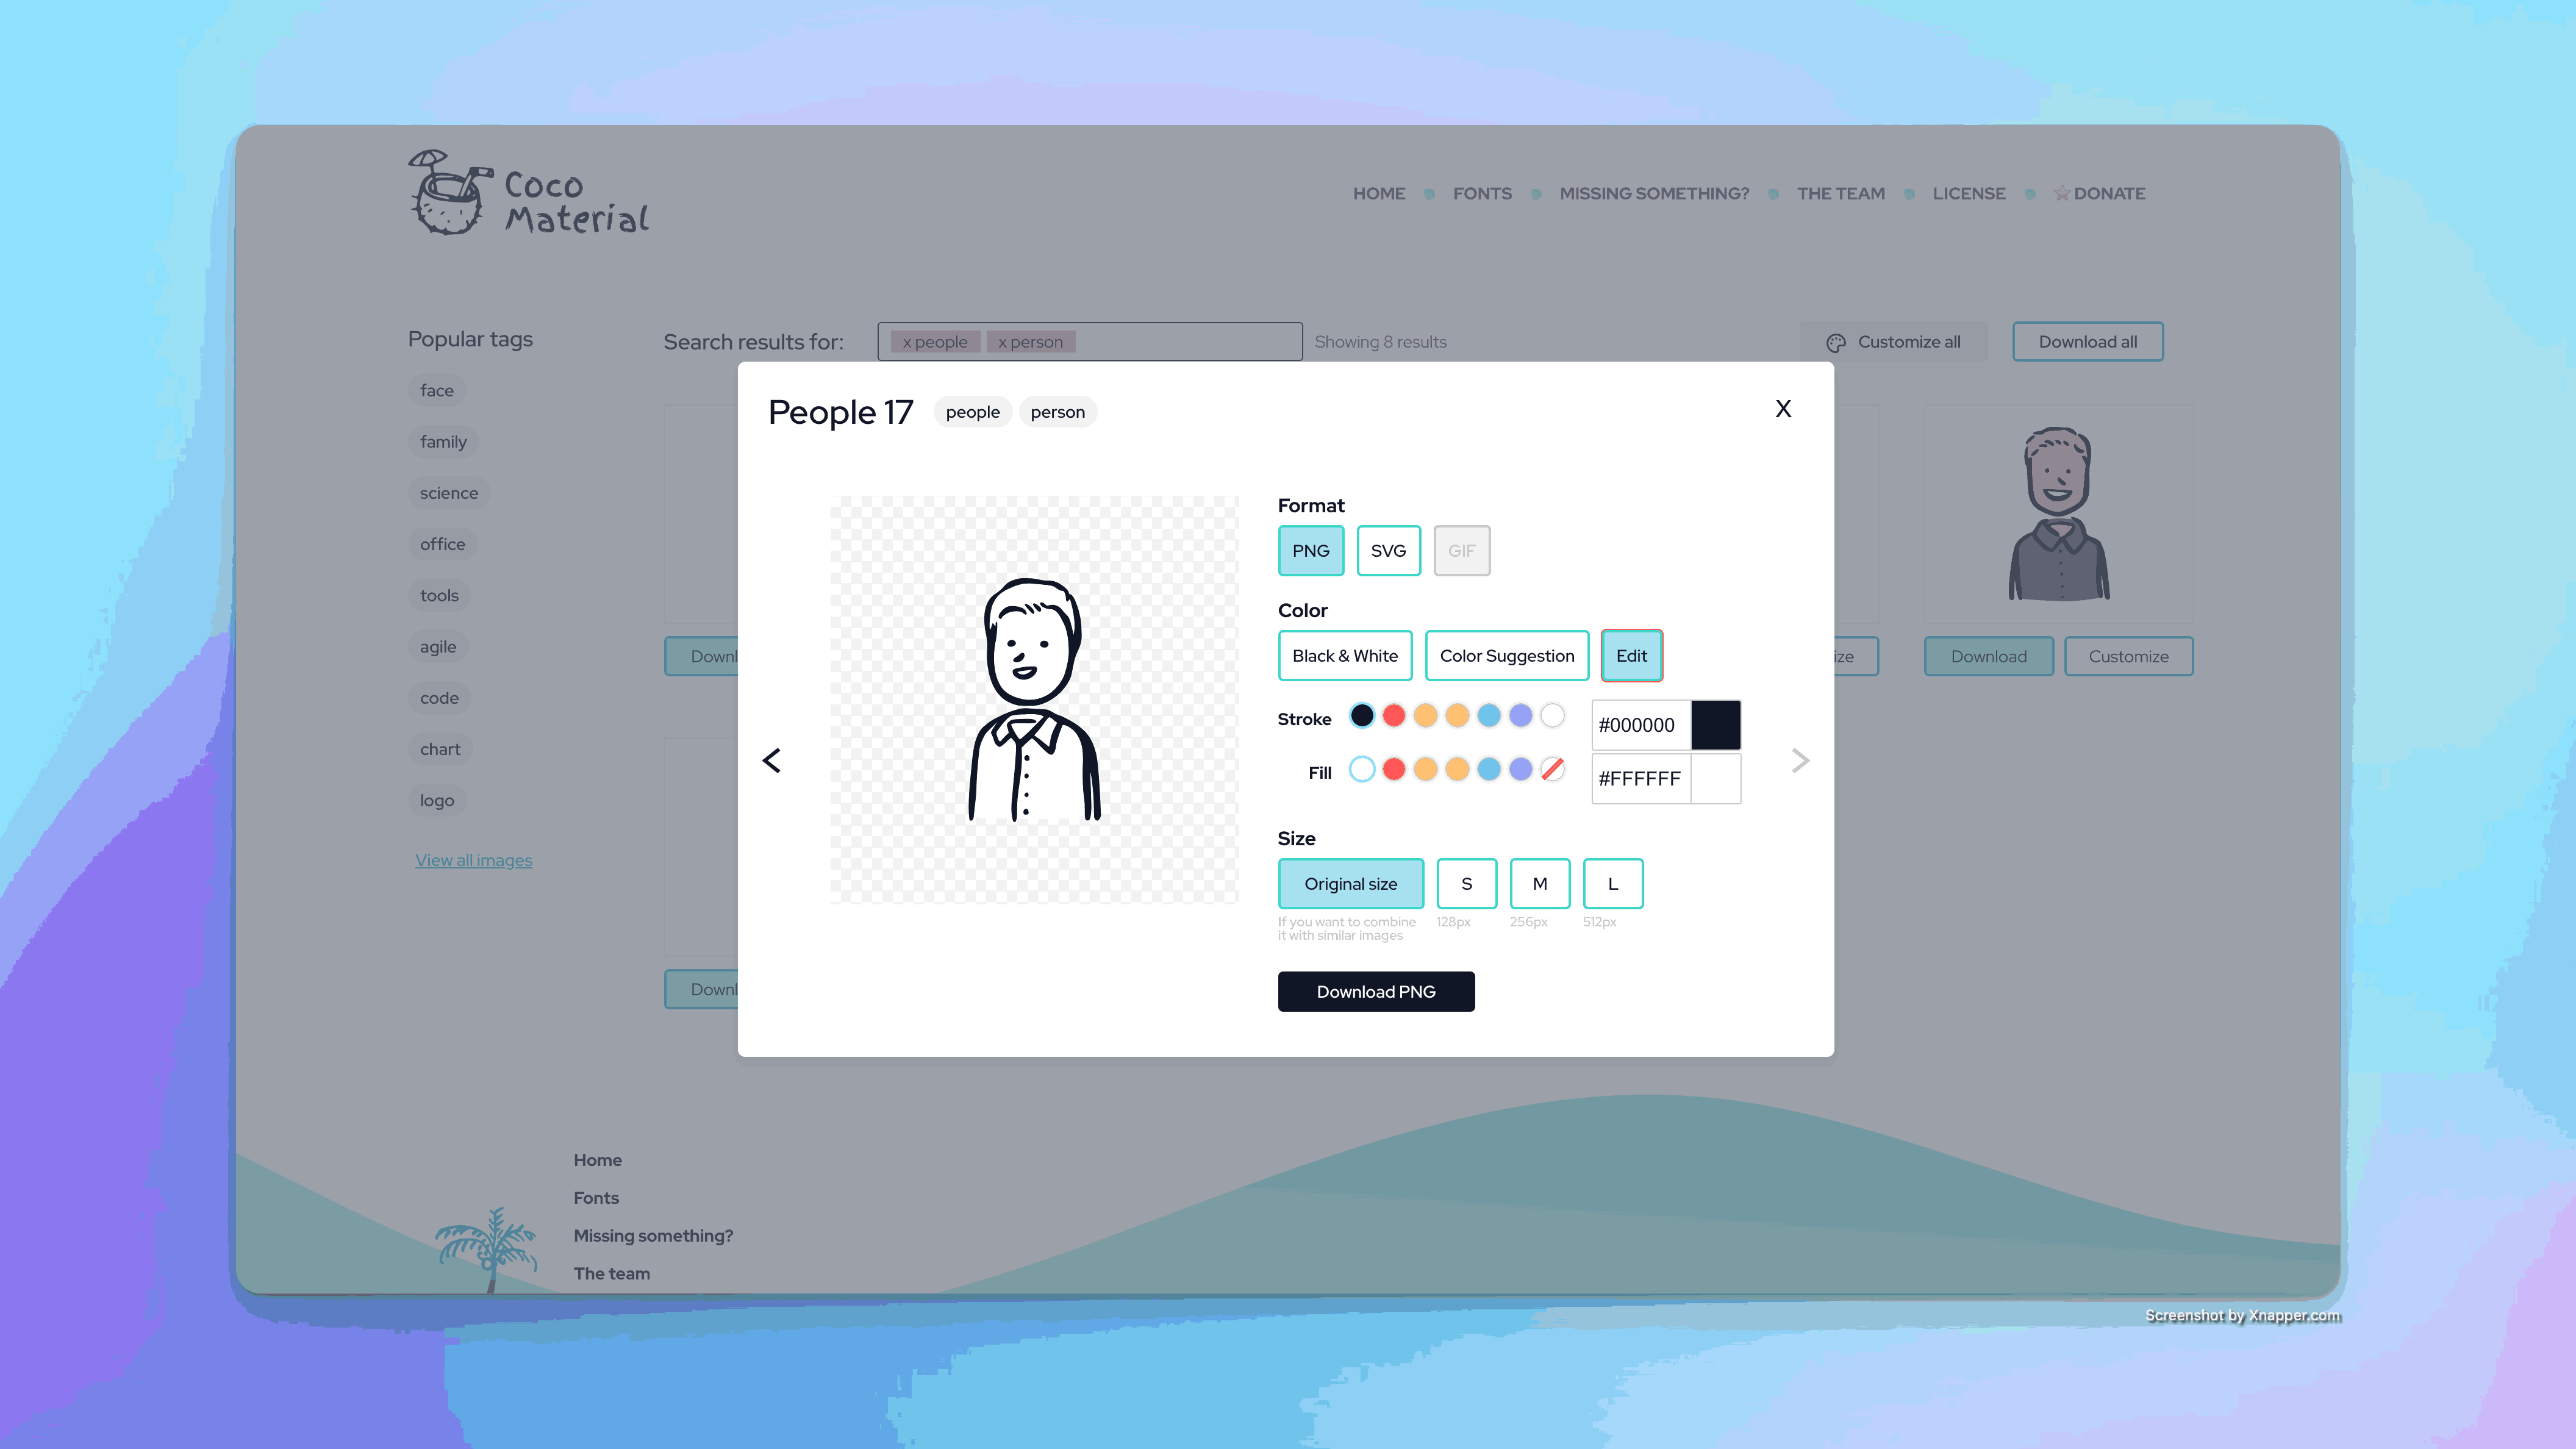Screen dimensions: 2576x1449
Task: Open LICENSE in navigation
Action: pyautogui.click(x=1969, y=194)
